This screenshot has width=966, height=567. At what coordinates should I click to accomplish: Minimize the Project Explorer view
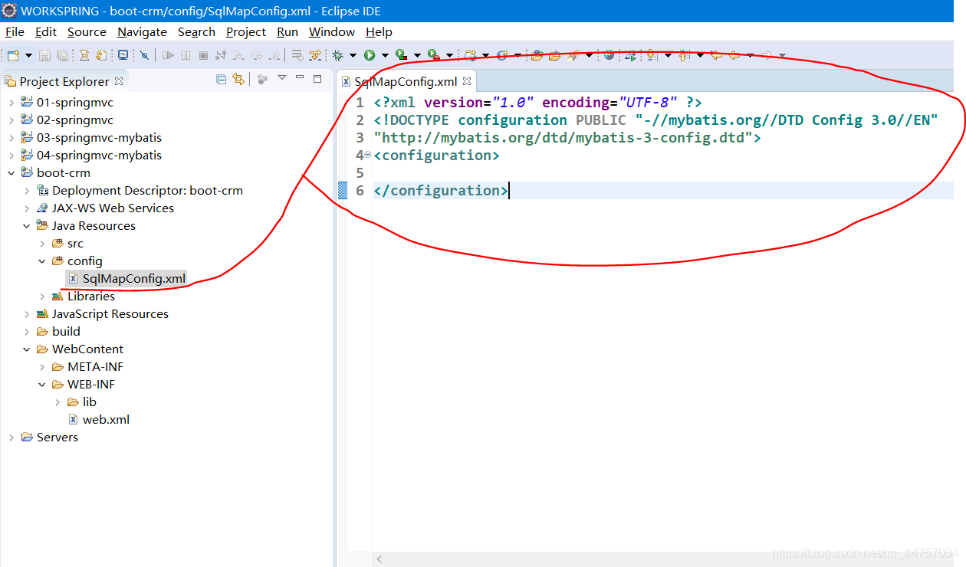tap(300, 78)
